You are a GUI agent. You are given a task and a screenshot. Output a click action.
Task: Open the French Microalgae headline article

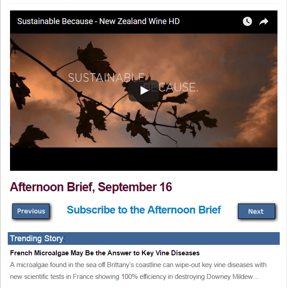point(105,253)
